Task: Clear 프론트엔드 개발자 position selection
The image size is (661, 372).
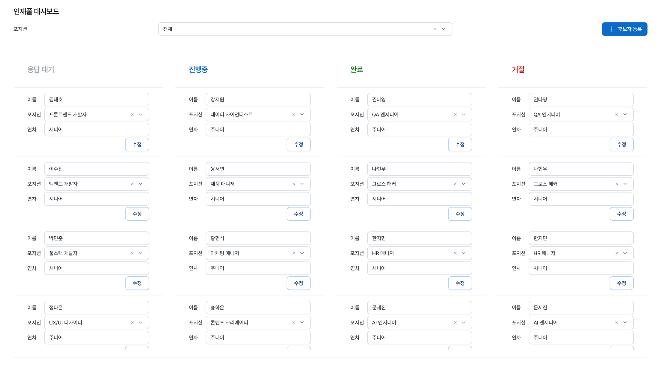Action: pos(132,115)
